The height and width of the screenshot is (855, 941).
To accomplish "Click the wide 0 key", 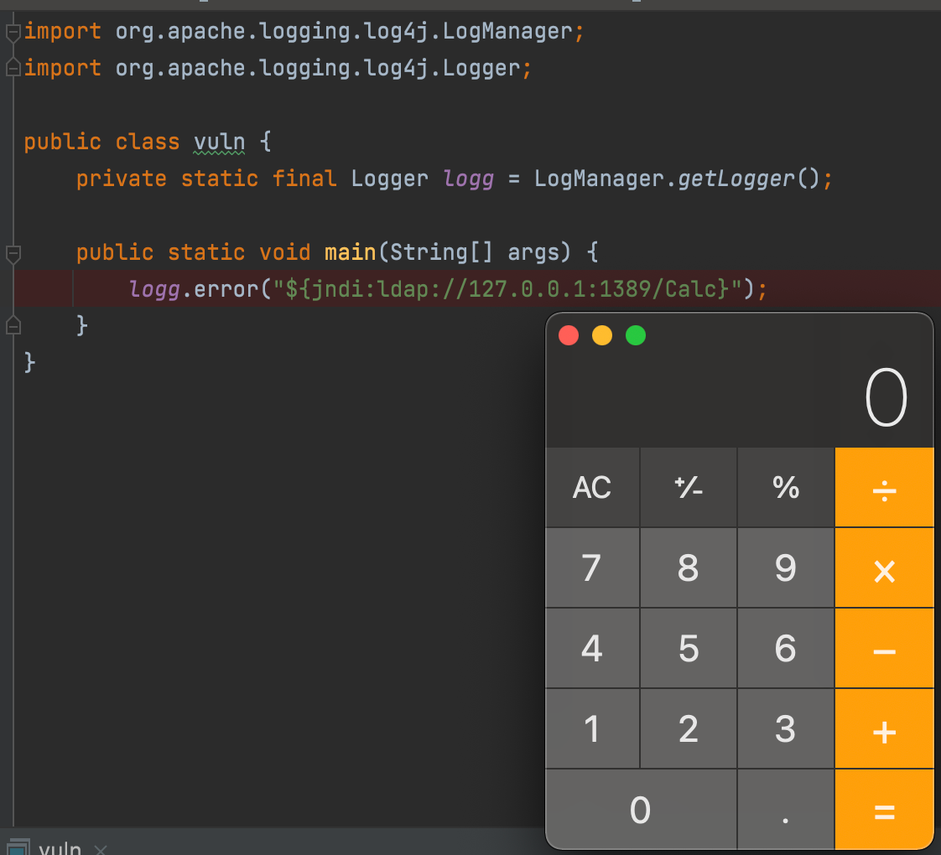I will 641,811.
